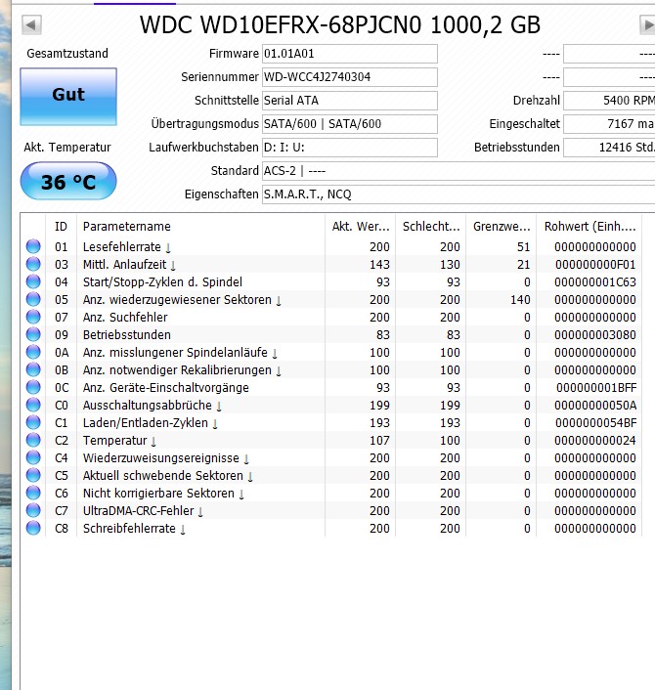
Task: Click status orb for UltraDMA-CRC-Fehler row
Action: coord(33,510)
